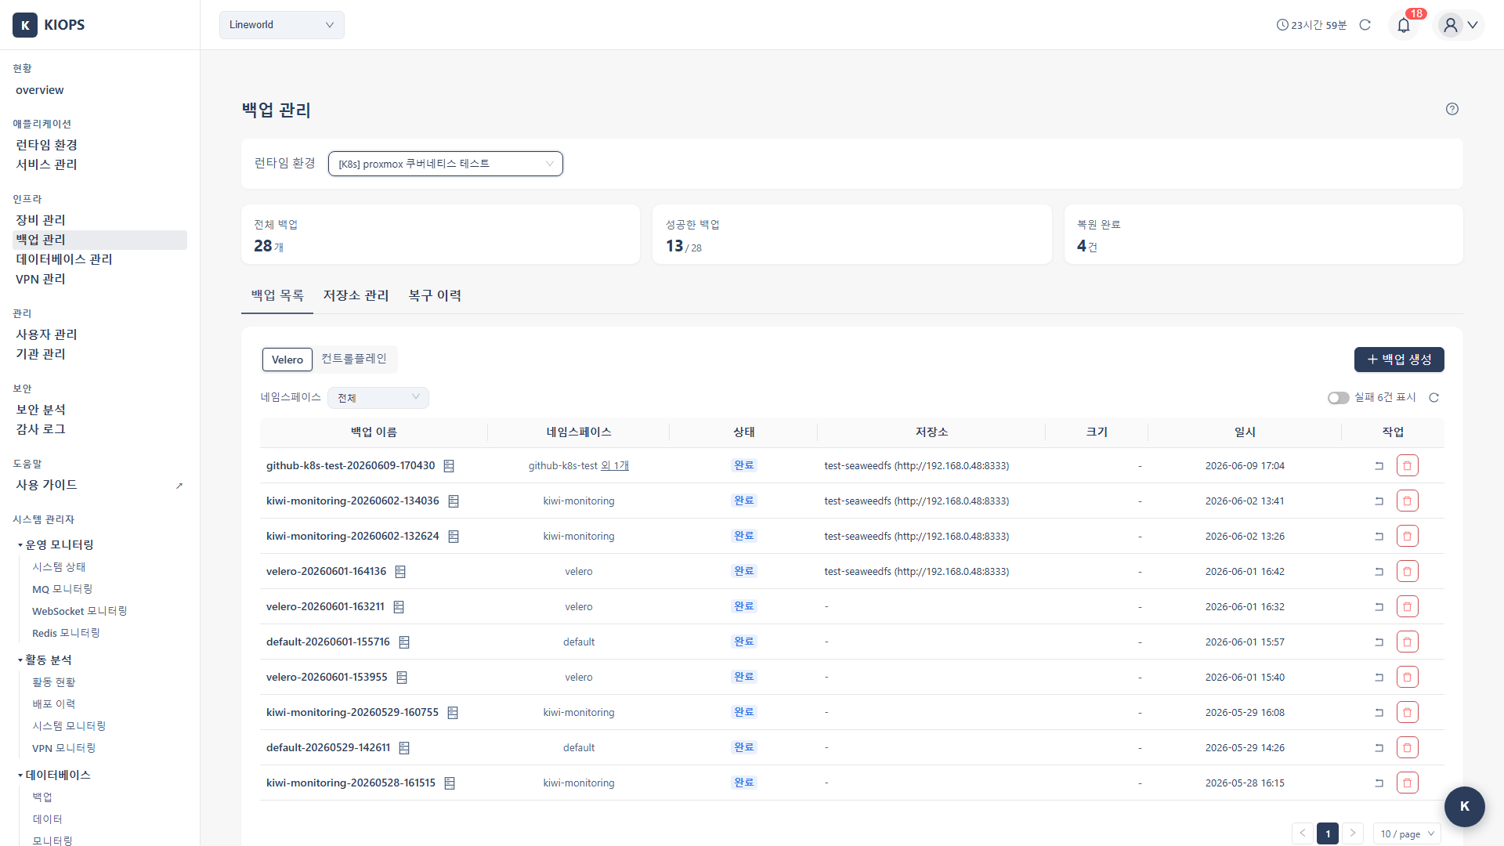1504x846 pixels.
Task: Open the notifications bell
Action: [1404, 25]
